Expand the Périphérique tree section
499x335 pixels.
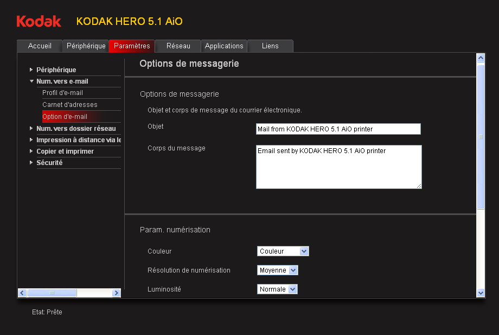coord(56,70)
